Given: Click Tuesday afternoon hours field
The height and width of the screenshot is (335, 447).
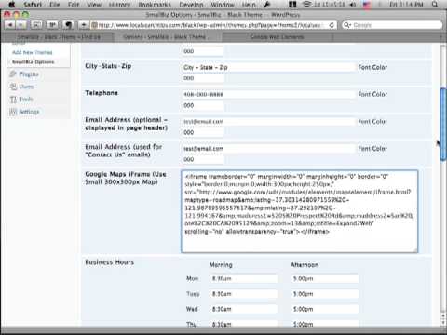Looking at the screenshot, I should pyautogui.click(x=325, y=294).
